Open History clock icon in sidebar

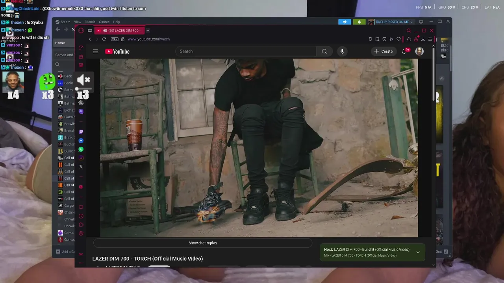coord(81,216)
